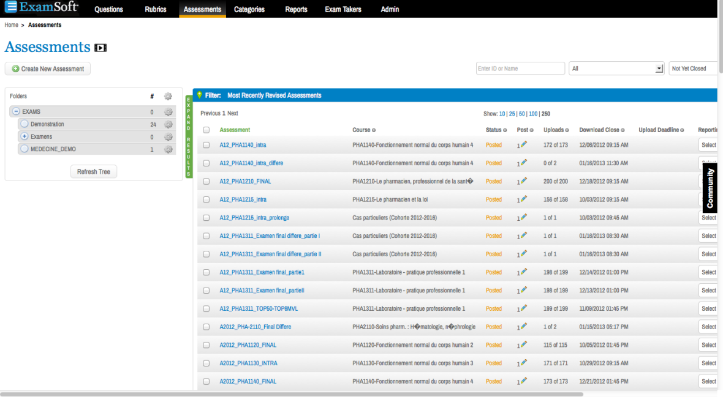Viewport: 723px width, 397px height.
Task: Sort by Status column sort icon
Action: (505, 130)
